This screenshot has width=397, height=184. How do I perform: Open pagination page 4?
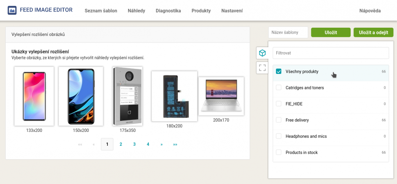[148, 144]
